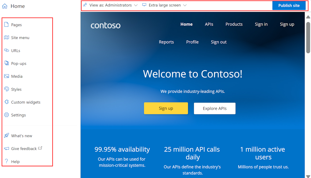The image size is (311, 178).
Task: Open the Pop-ups section
Action: coord(19,63)
